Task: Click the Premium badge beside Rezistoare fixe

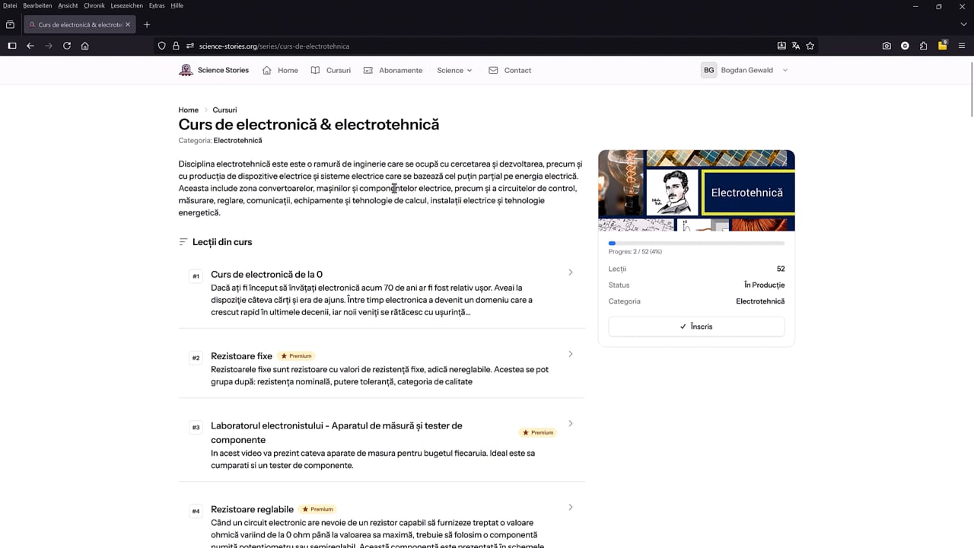Action: pyautogui.click(x=296, y=356)
